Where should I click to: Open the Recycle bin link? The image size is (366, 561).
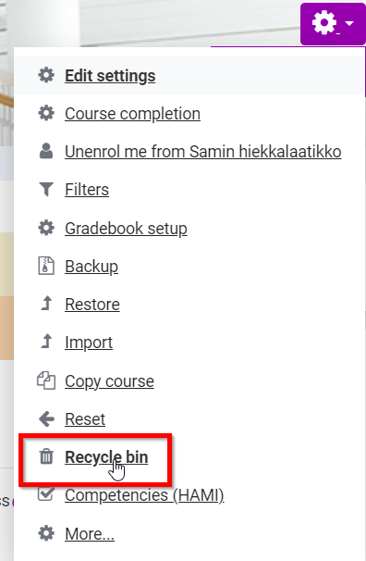106,457
